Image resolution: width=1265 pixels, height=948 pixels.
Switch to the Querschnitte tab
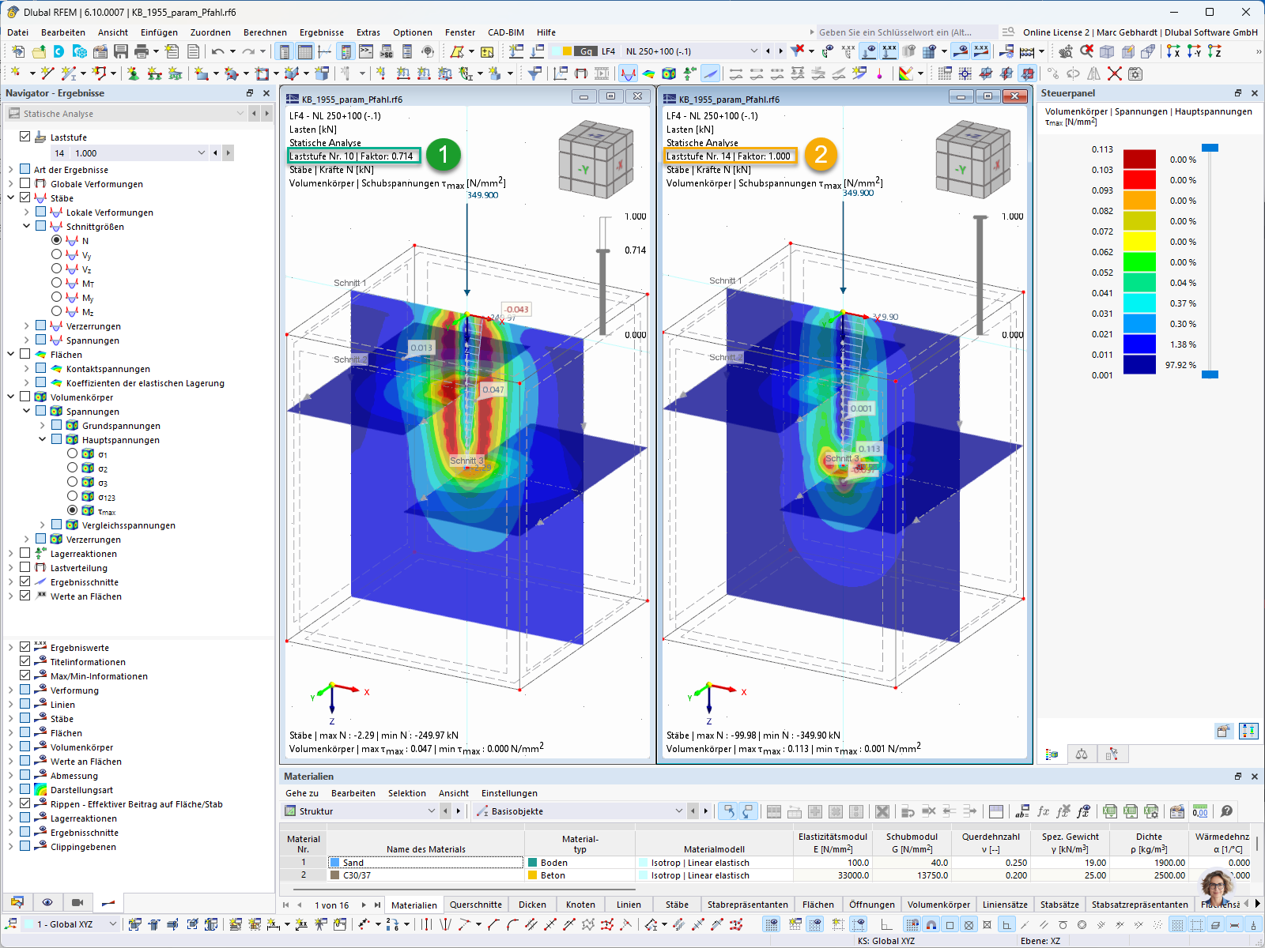pos(476,905)
